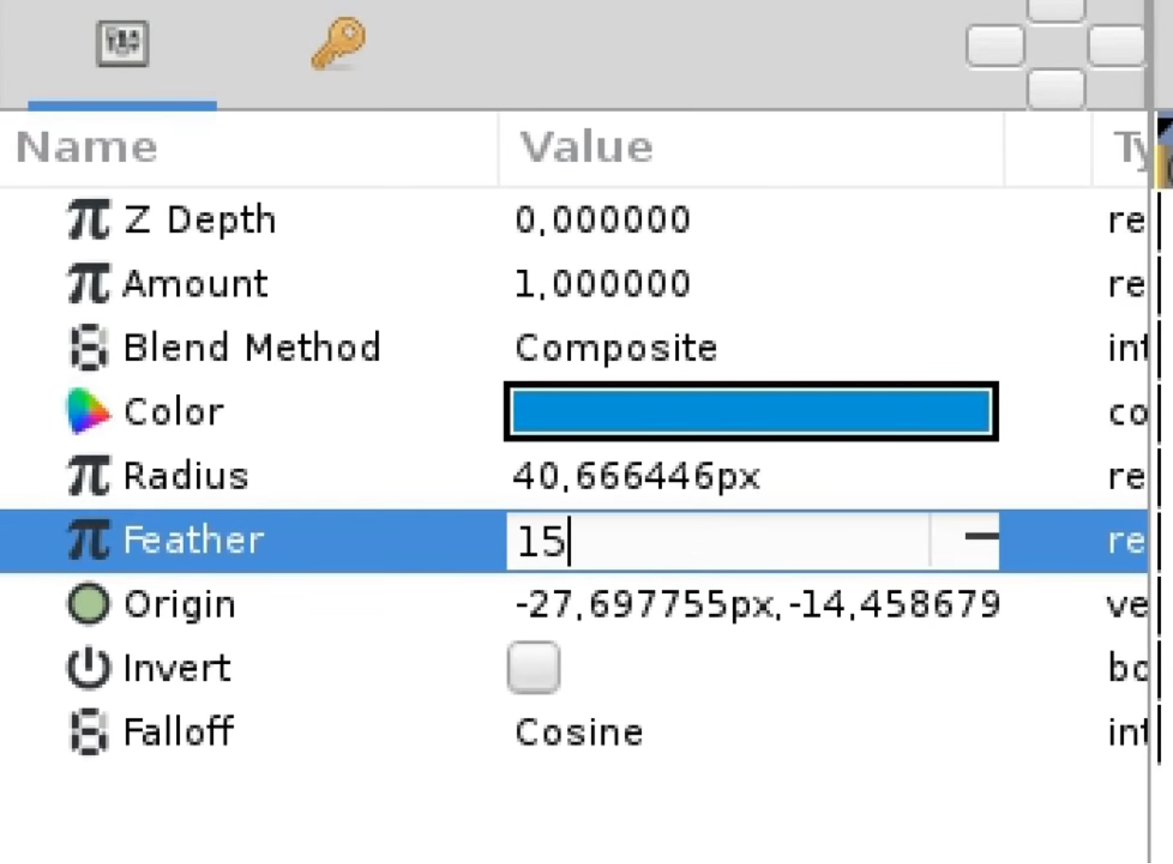Click the Z Depth pi icon
Viewport: 1173px width, 864px height.
[88, 220]
